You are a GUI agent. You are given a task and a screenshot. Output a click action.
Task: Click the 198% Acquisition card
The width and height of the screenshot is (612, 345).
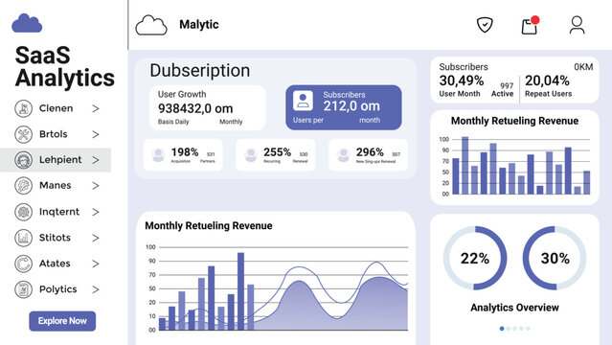point(183,155)
